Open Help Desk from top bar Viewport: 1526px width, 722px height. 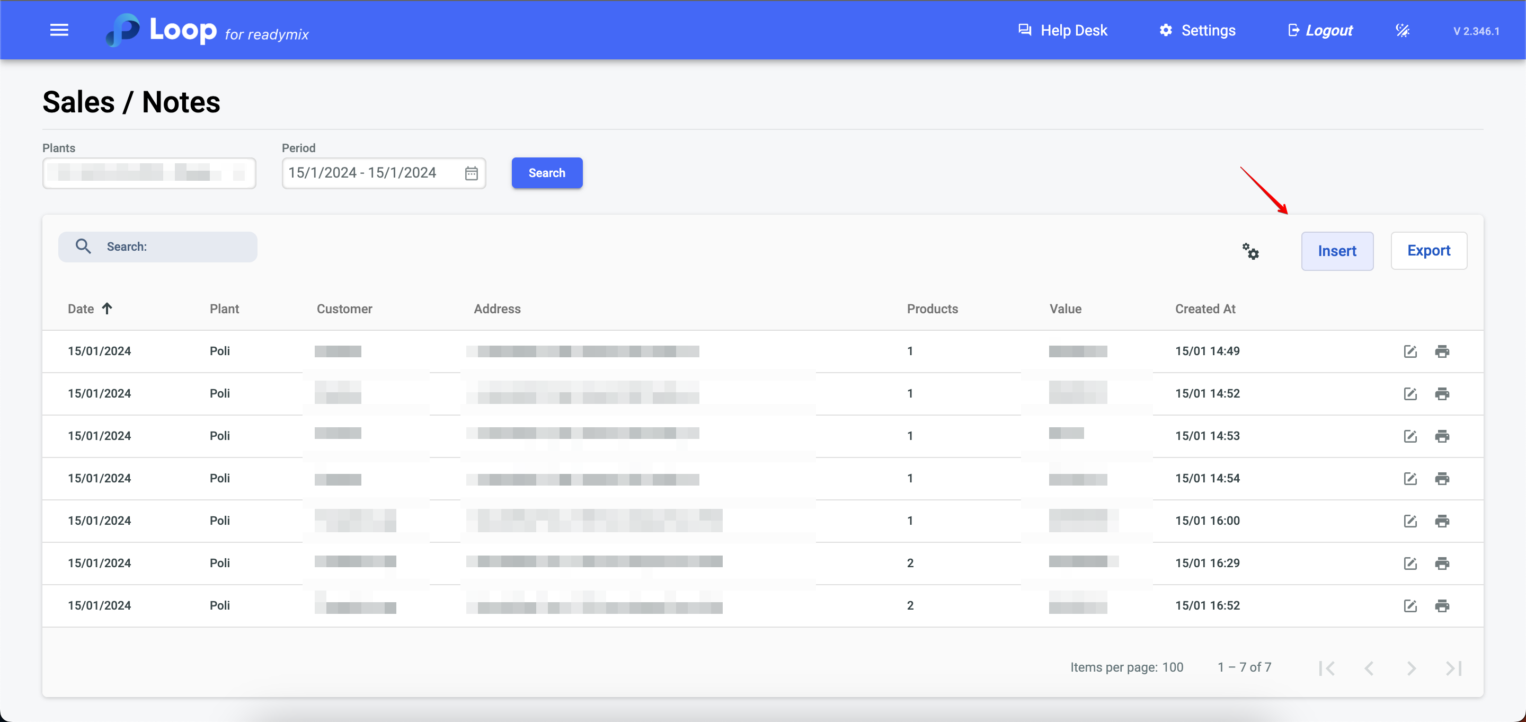point(1063,30)
